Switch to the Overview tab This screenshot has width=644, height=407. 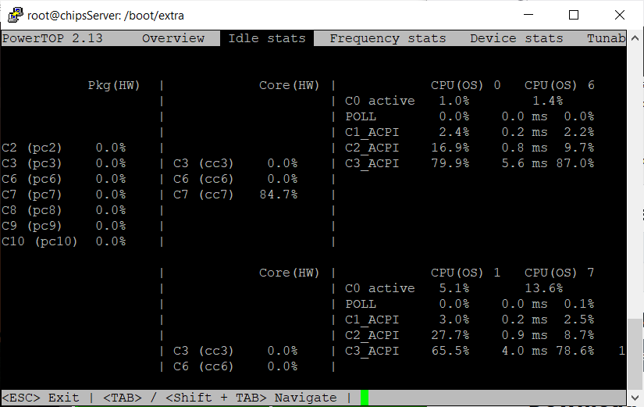tap(173, 38)
